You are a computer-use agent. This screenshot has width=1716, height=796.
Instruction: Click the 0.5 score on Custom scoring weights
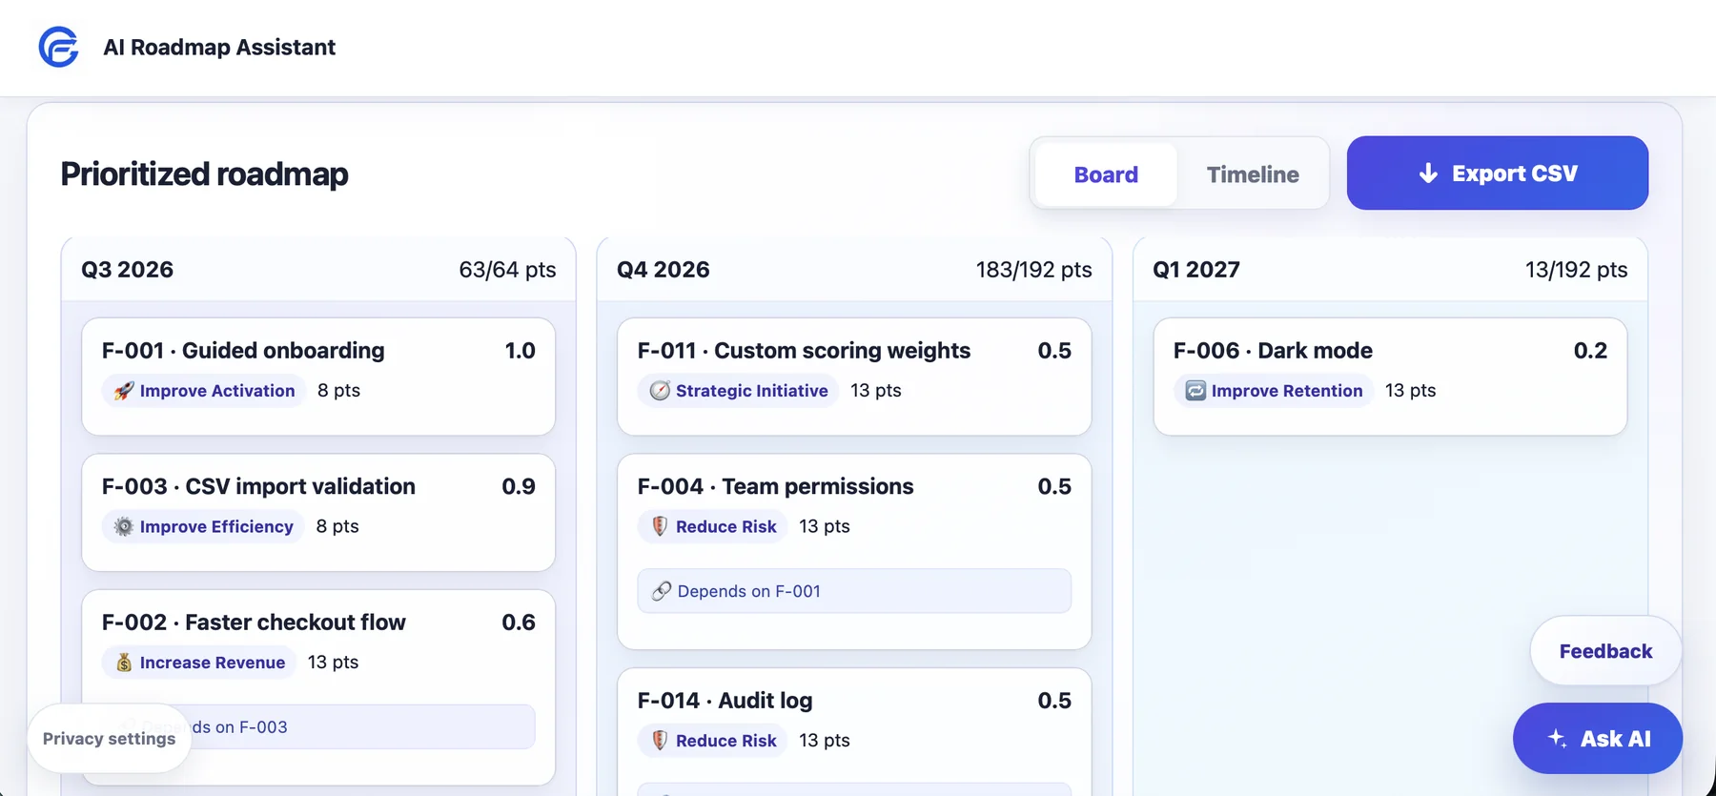[1054, 351]
